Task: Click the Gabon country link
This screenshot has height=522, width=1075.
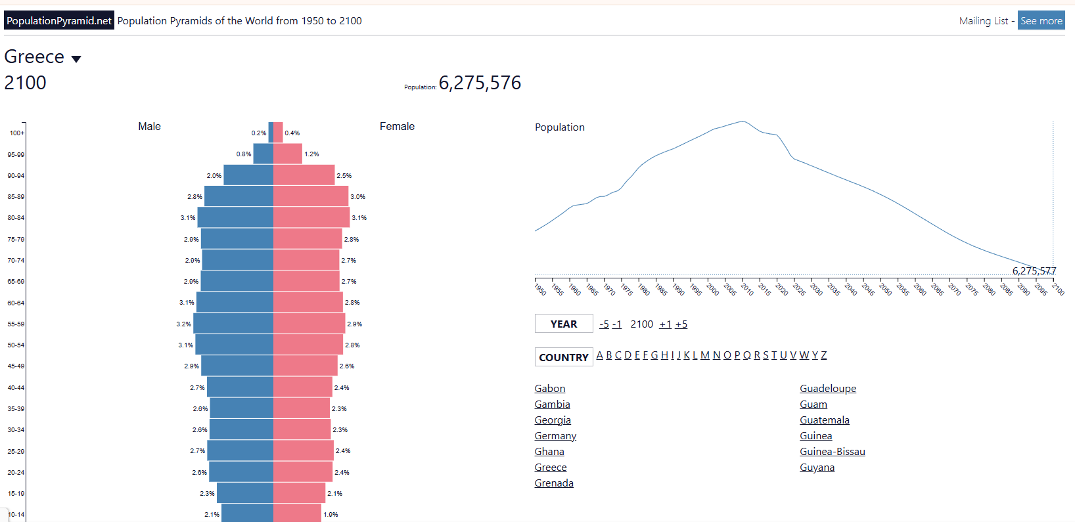Action: [x=550, y=389]
